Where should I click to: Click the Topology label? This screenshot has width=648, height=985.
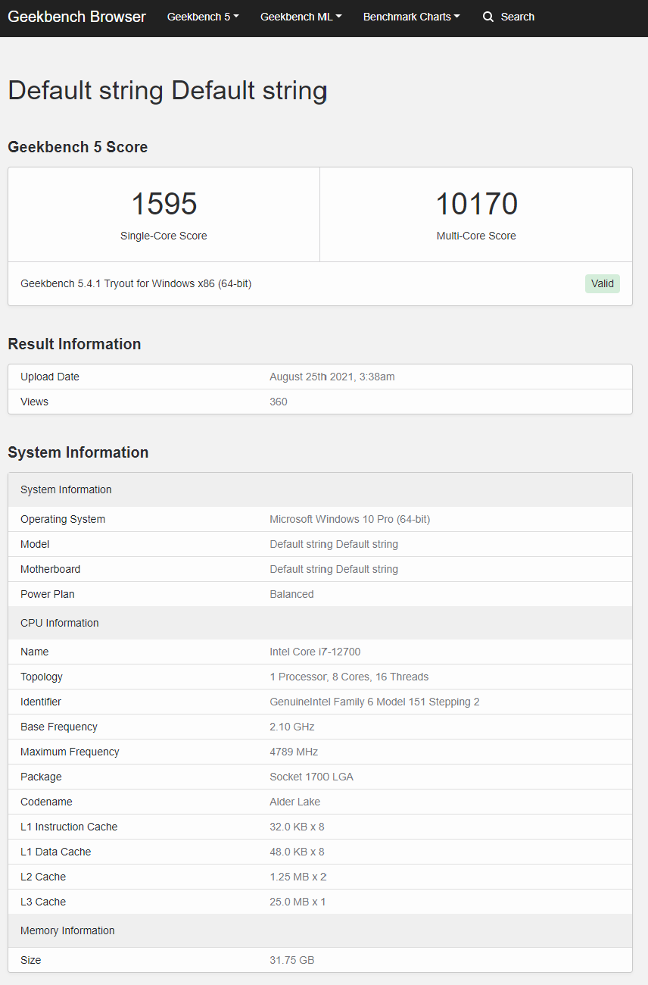tap(42, 677)
